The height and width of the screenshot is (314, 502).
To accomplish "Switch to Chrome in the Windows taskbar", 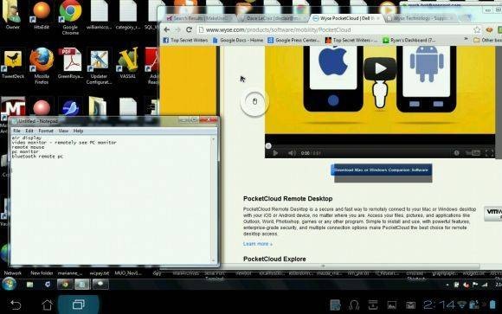I will [65, 285].
